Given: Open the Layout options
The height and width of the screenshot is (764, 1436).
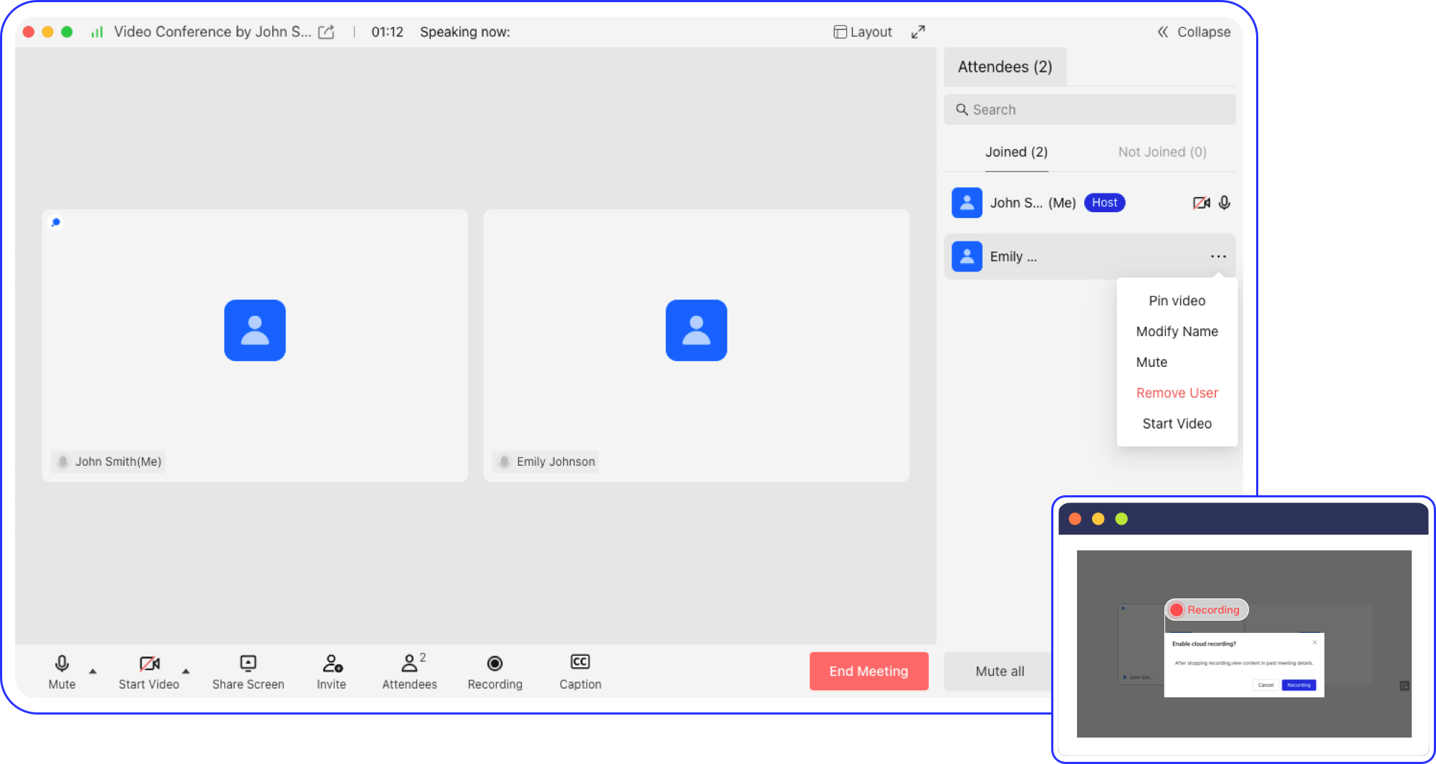Looking at the screenshot, I should (862, 32).
